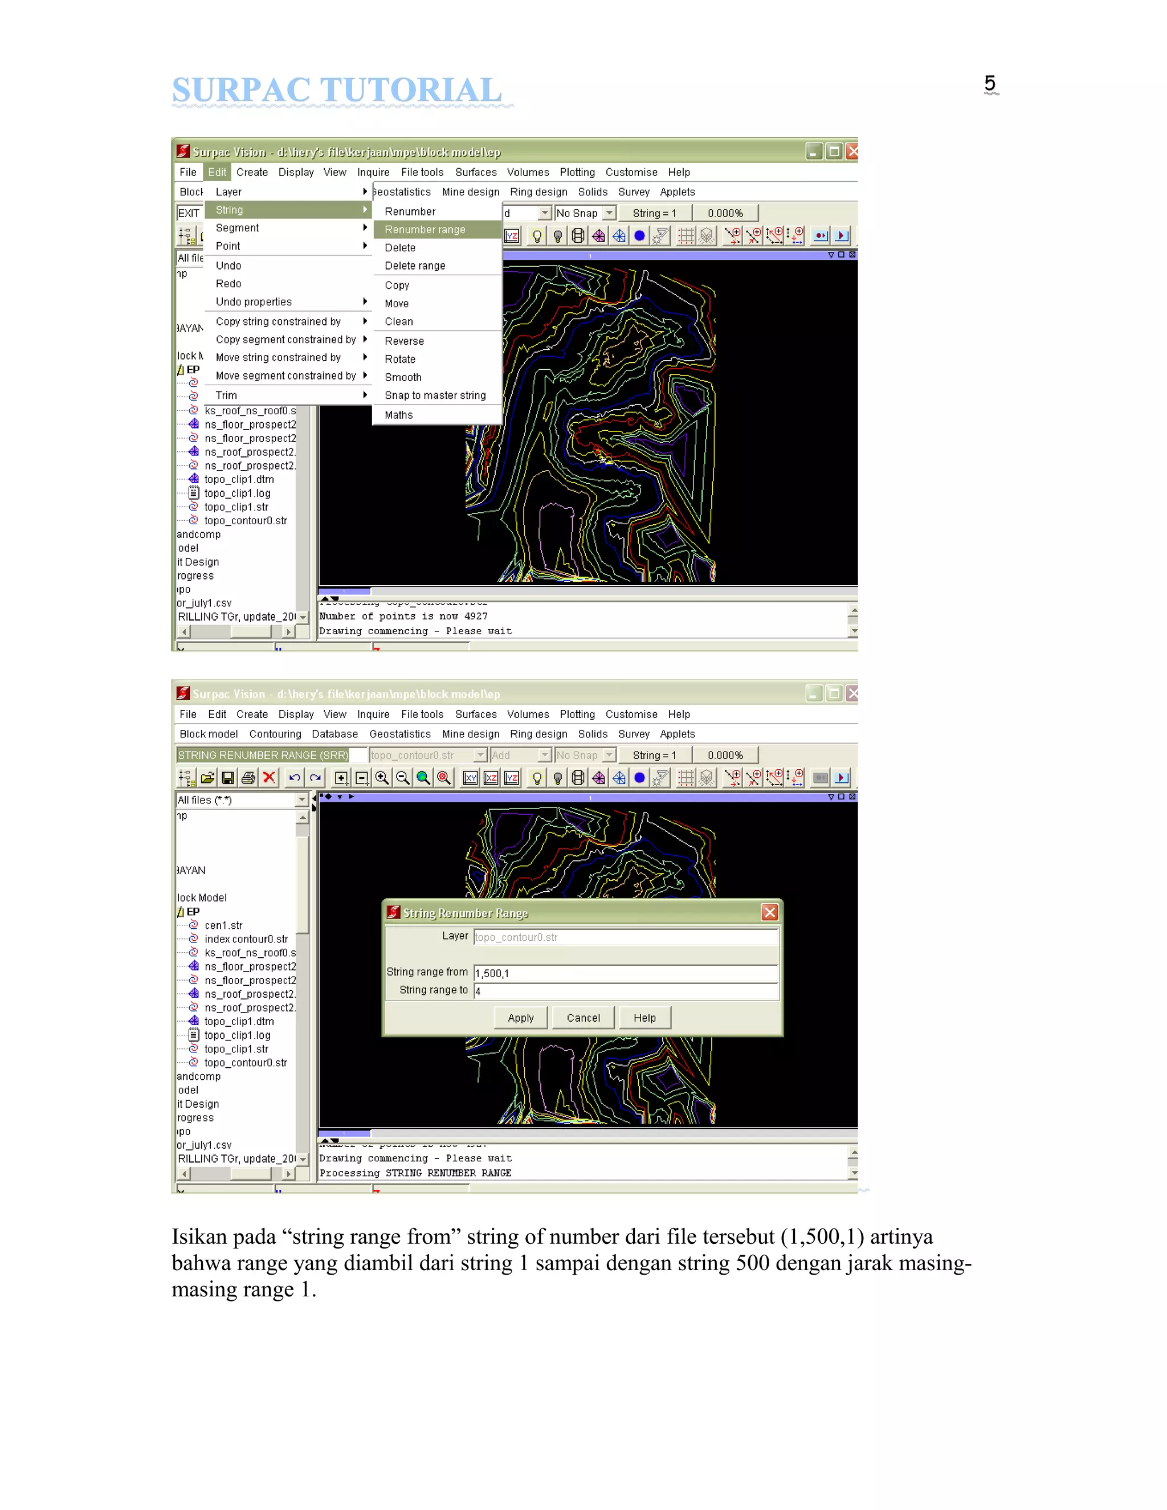Choose 'Renumber range' from String submenu
This screenshot has width=1167, height=1510.
click(425, 230)
